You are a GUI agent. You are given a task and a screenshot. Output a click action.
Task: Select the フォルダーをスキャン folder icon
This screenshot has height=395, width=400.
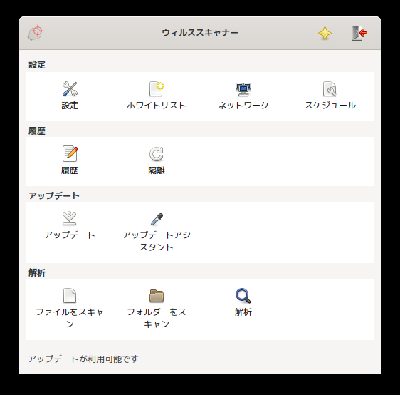tap(157, 296)
